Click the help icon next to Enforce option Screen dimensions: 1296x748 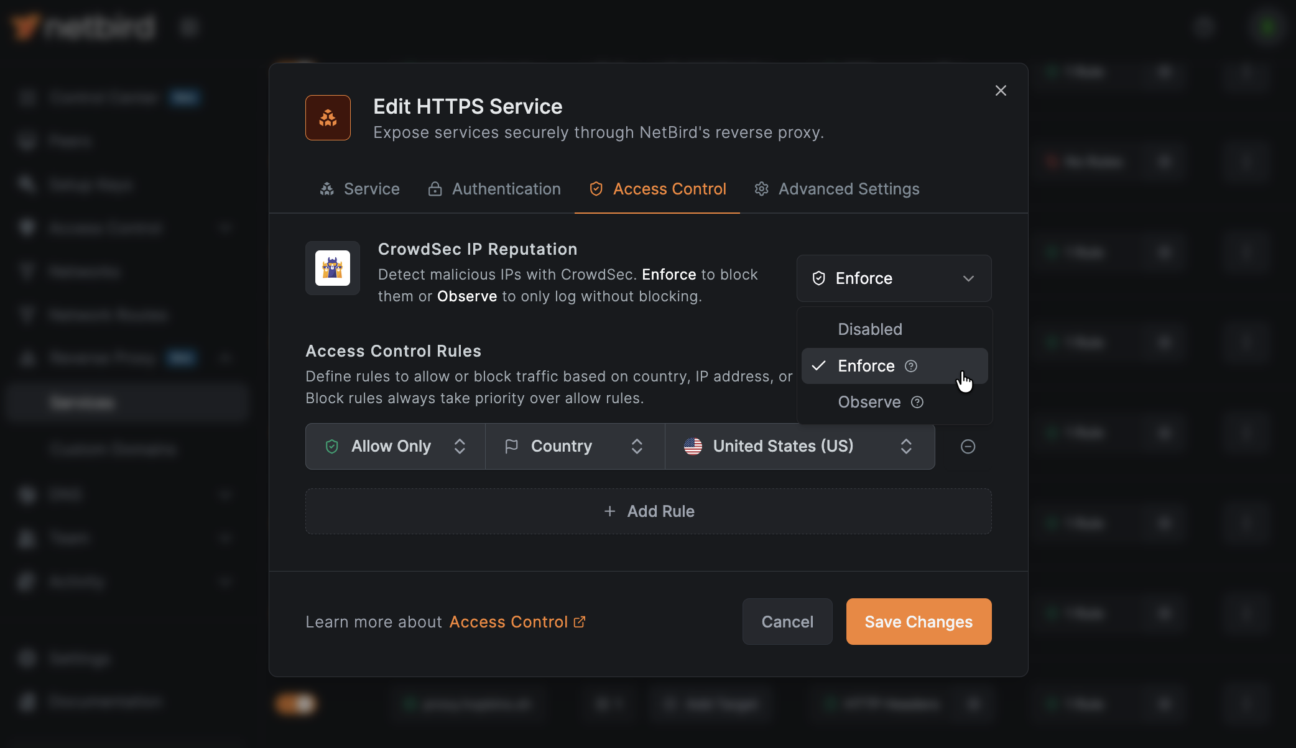(x=911, y=366)
